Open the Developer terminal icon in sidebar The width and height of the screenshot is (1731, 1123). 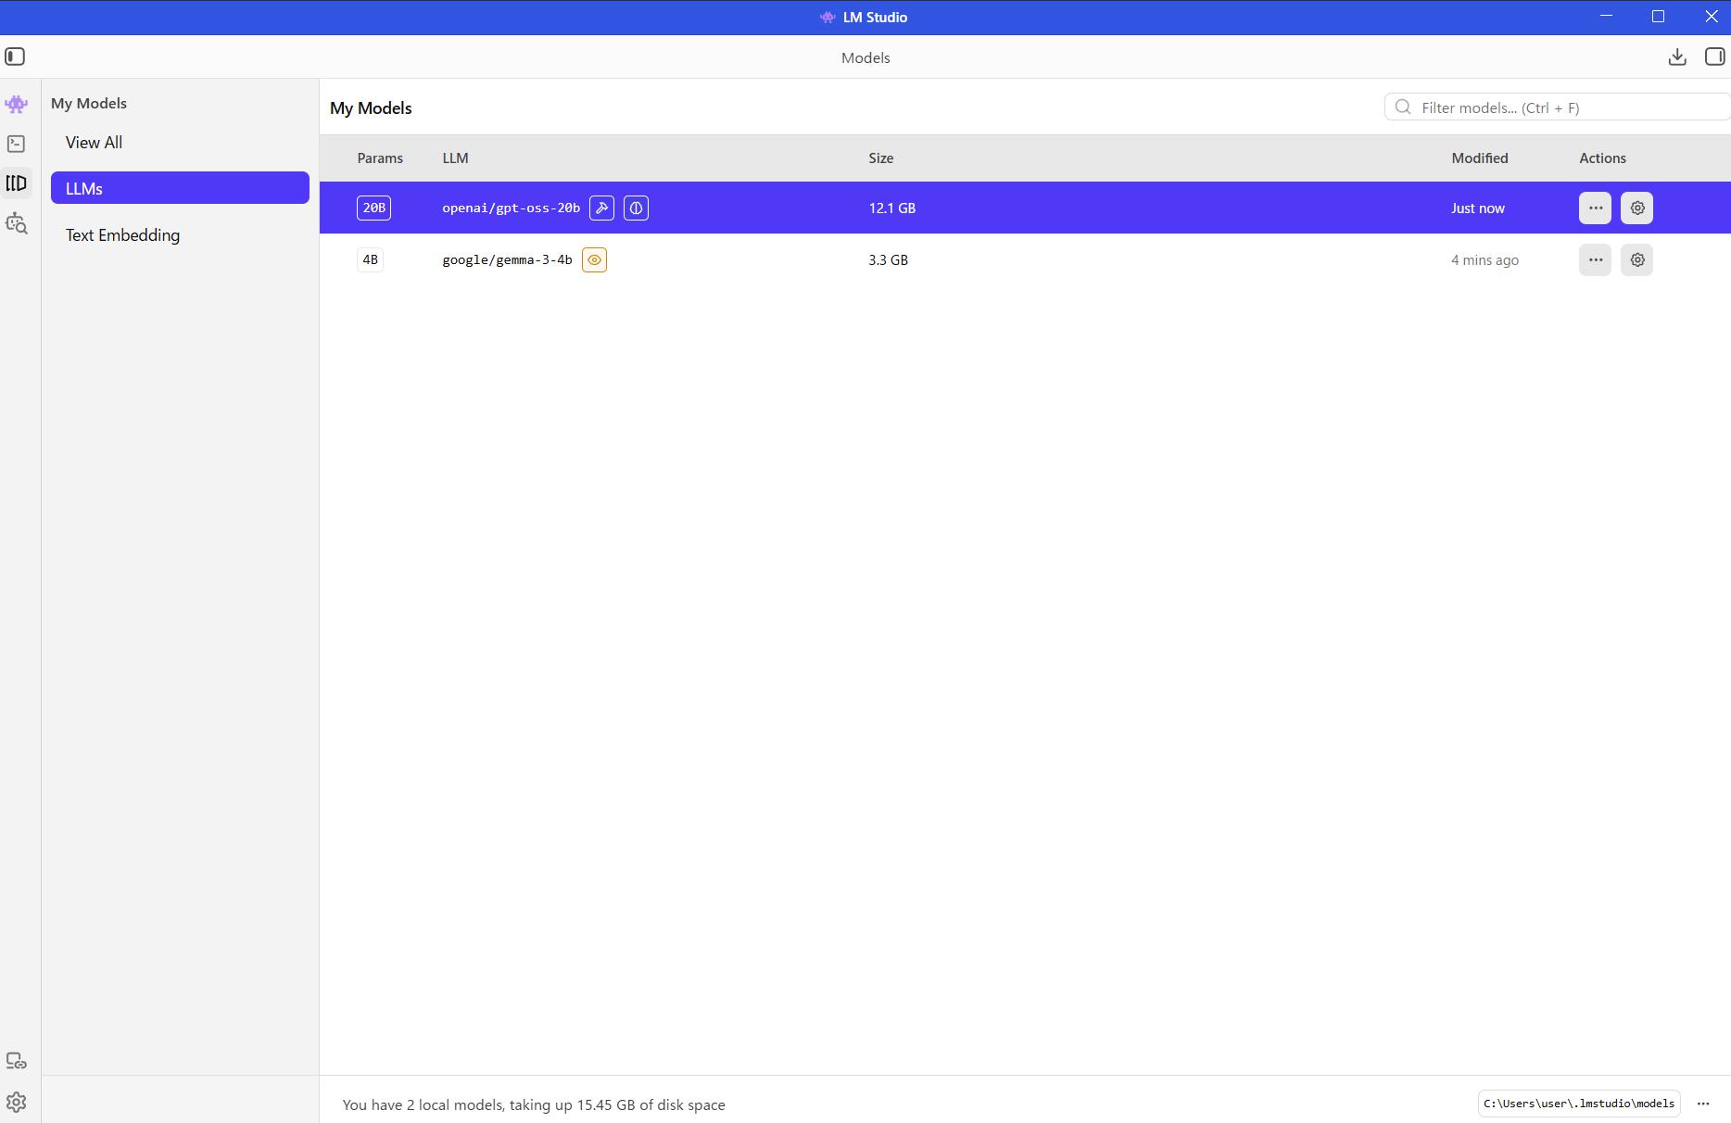[16, 144]
